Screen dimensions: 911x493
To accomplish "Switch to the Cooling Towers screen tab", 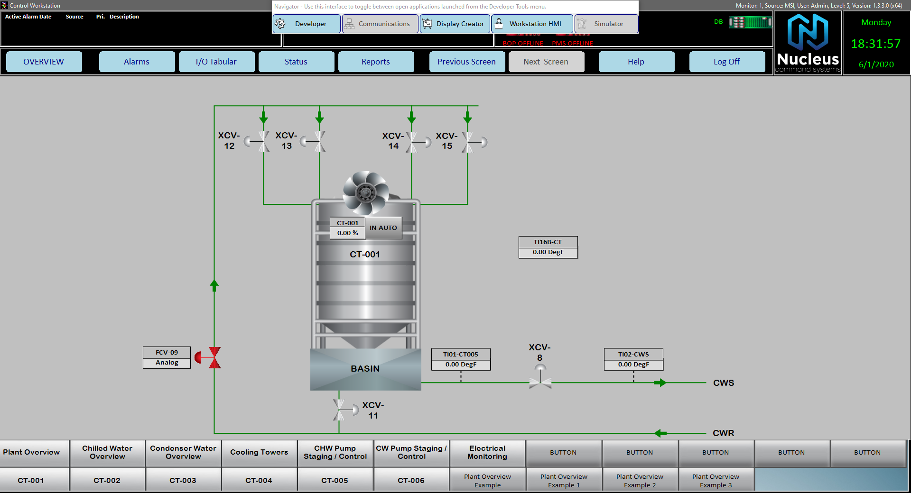I will click(x=259, y=452).
